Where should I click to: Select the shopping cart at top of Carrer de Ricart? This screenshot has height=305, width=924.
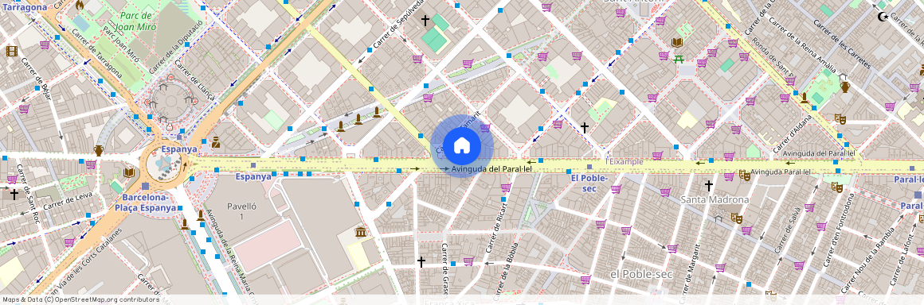coord(506,188)
